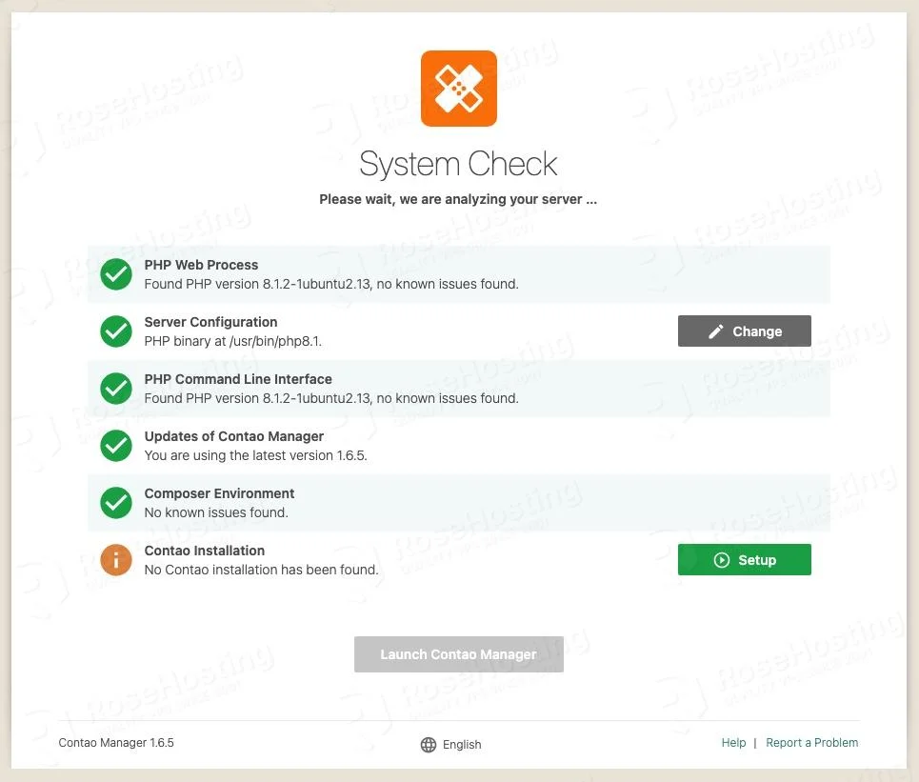This screenshot has width=919, height=782.
Task: Open the English language selector
Action: pos(462,745)
